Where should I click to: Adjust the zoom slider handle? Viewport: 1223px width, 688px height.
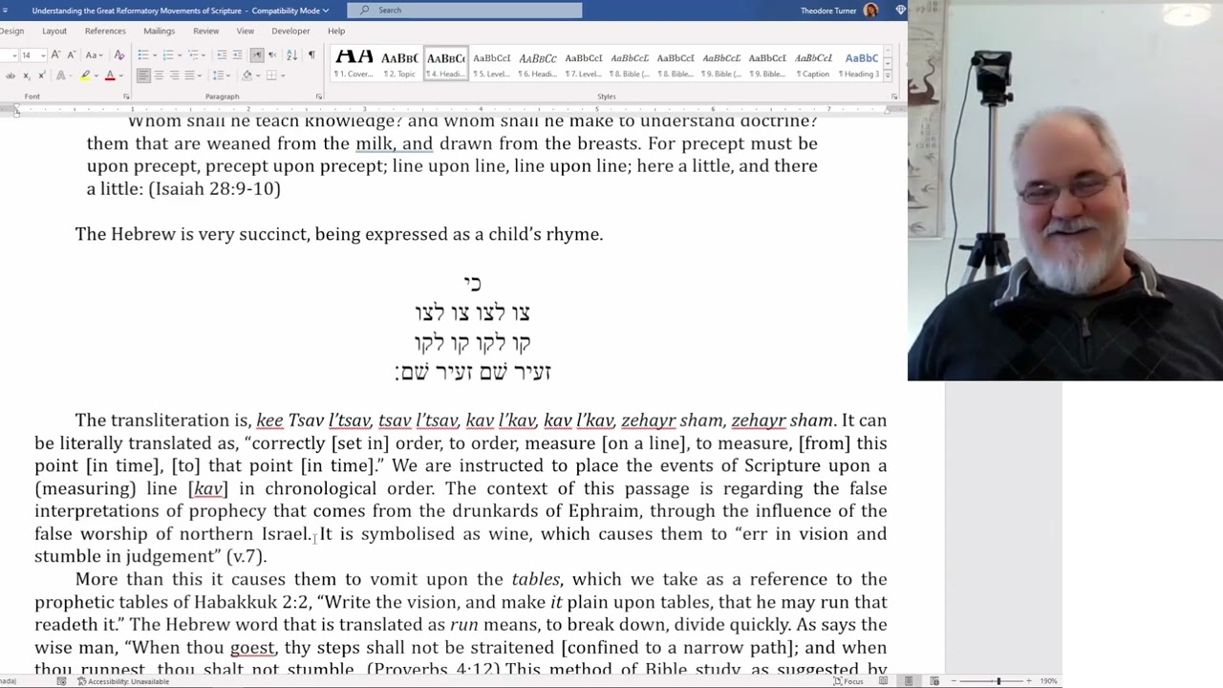[998, 681]
